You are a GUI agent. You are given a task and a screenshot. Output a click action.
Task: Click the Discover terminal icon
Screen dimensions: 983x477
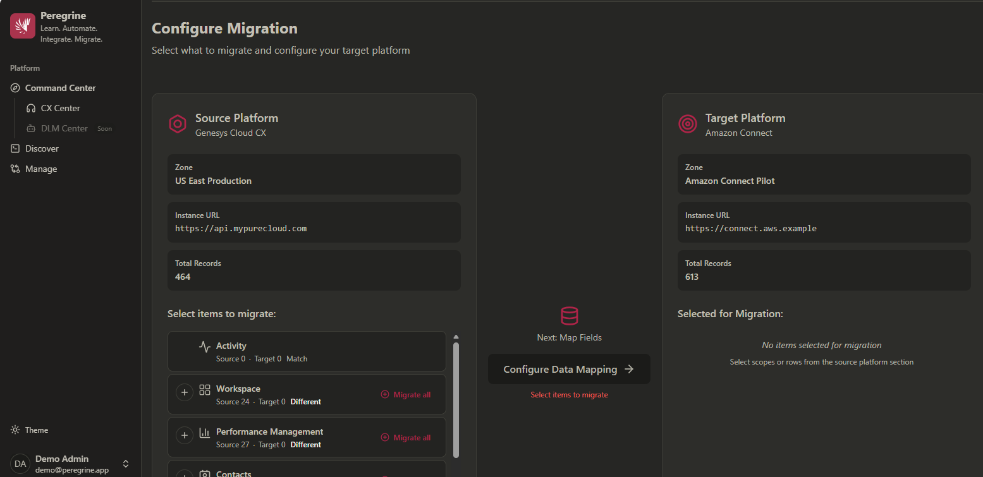tap(15, 148)
